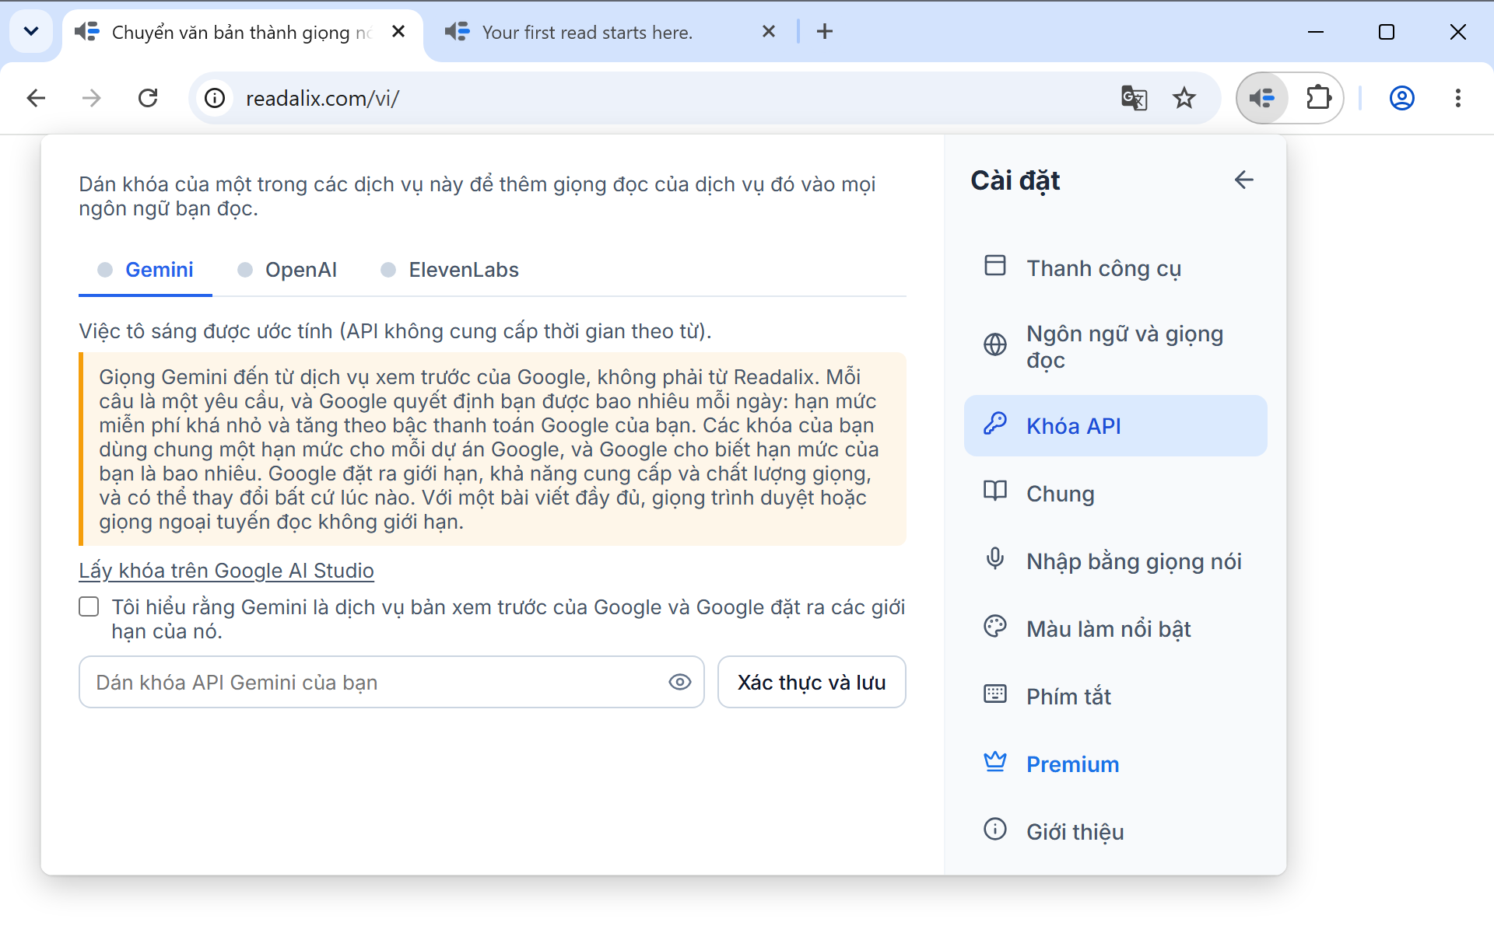
Task: Click the address bar URL readalix.com/vi/
Action: [x=322, y=98]
